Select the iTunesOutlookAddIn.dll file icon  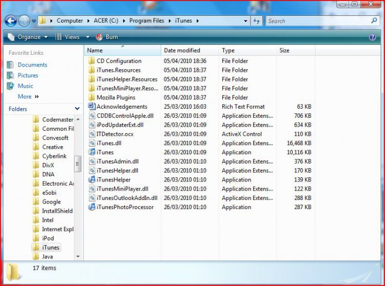pos(91,198)
